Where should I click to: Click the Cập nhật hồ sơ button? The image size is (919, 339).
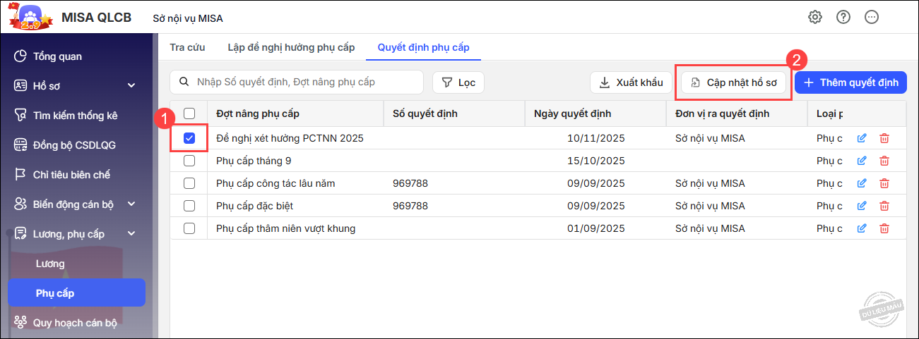[x=733, y=82]
